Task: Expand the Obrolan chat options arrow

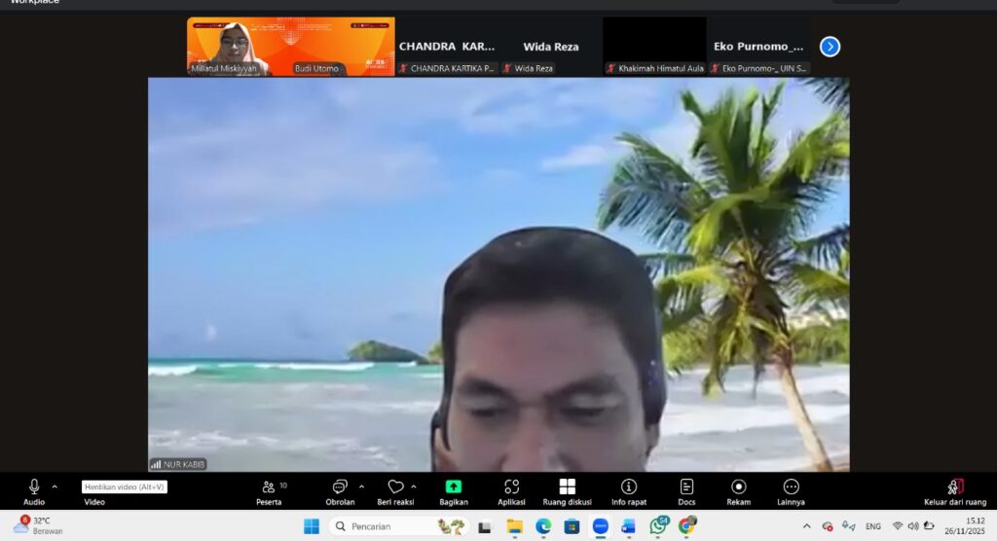Action: tap(361, 487)
